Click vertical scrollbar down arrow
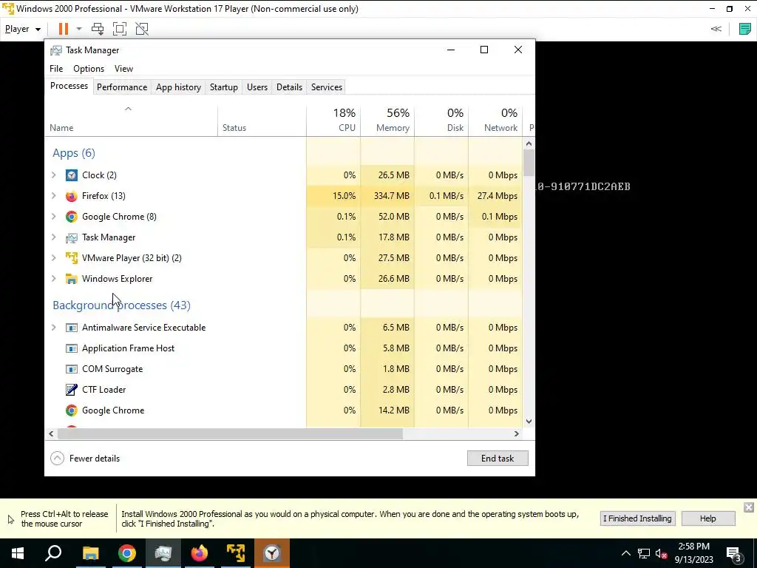Viewport: 757px width, 568px height. 529,421
